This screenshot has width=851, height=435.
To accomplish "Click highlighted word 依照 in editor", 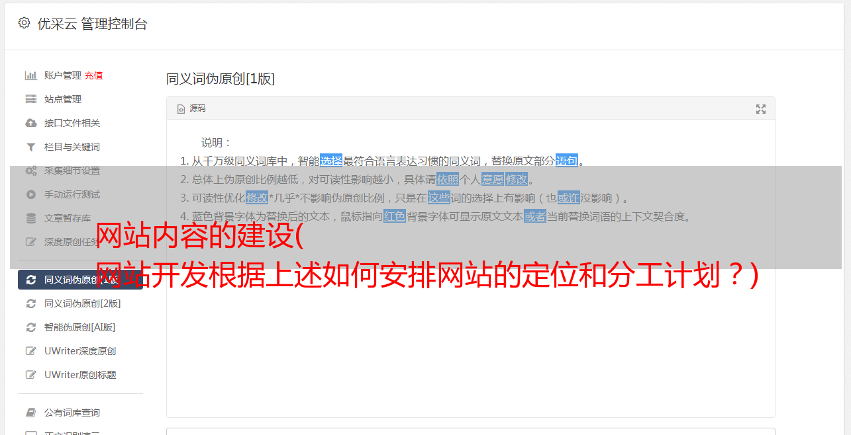I will tap(448, 179).
